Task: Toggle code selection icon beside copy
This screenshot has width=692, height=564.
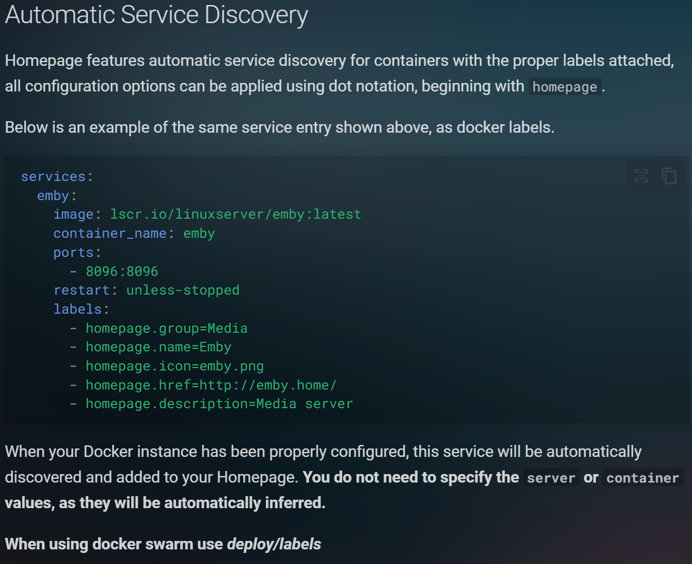Action: [x=642, y=176]
